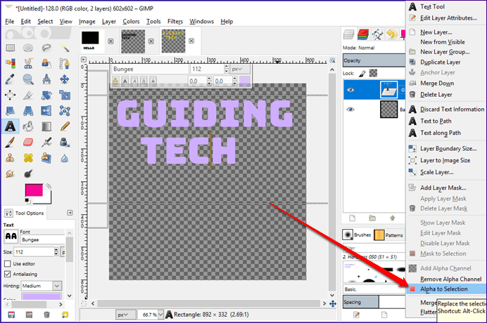Open the zoom 66.7% dropdown

point(160,315)
